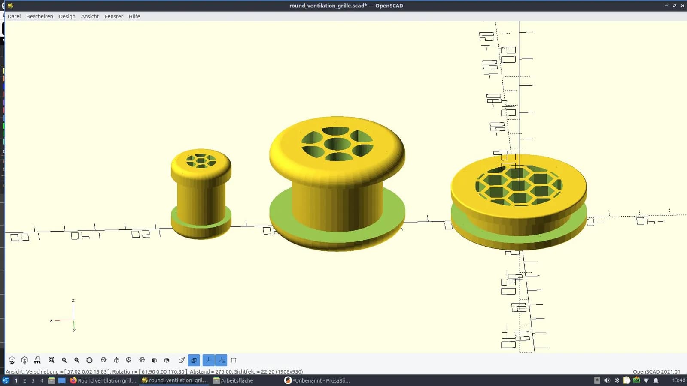Click the small ventilation grille model on the left
The width and height of the screenshot is (687, 386).
point(201,194)
